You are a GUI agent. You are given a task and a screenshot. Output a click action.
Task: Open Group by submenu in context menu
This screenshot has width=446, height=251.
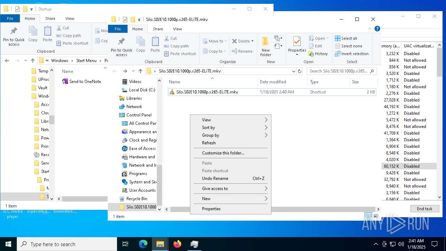pos(231,135)
